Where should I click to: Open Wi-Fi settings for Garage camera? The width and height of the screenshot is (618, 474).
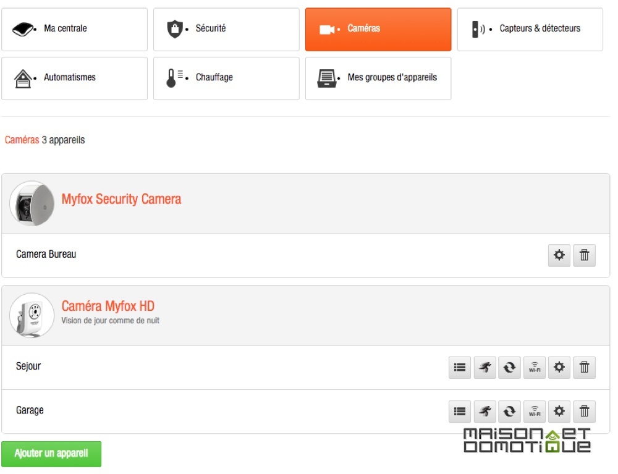click(x=535, y=412)
